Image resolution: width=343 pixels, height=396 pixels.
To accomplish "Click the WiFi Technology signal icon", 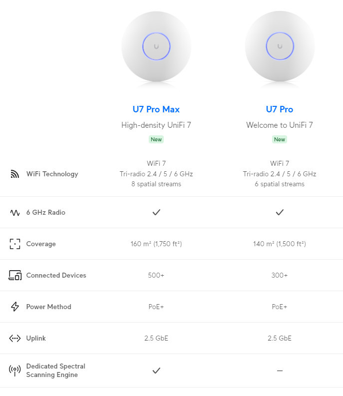I will [x=14, y=174].
